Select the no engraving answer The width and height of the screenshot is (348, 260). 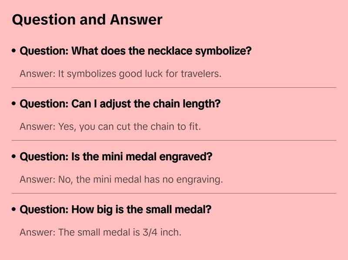pos(121,180)
